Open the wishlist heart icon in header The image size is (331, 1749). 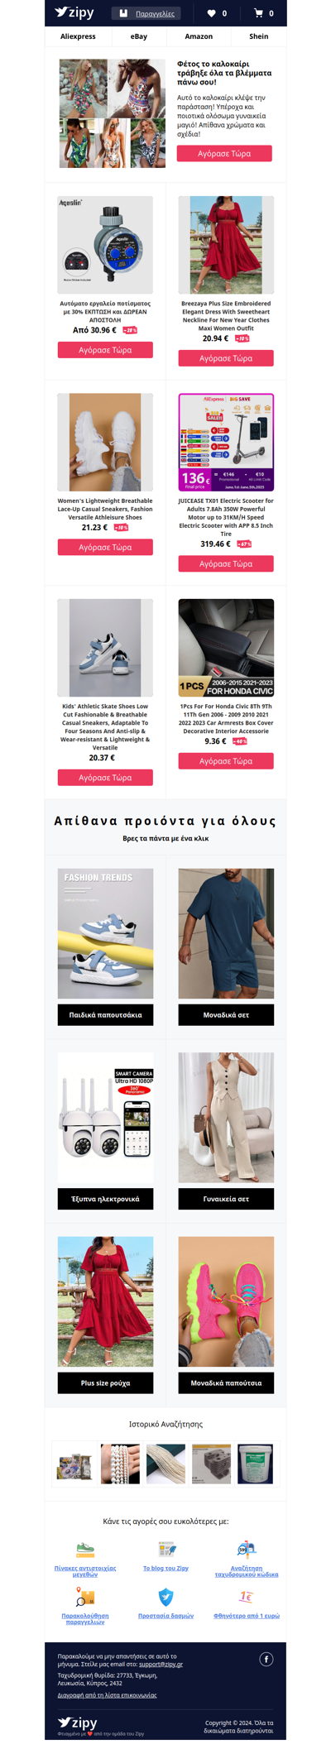pyautogui.click(x=211, y=13)
